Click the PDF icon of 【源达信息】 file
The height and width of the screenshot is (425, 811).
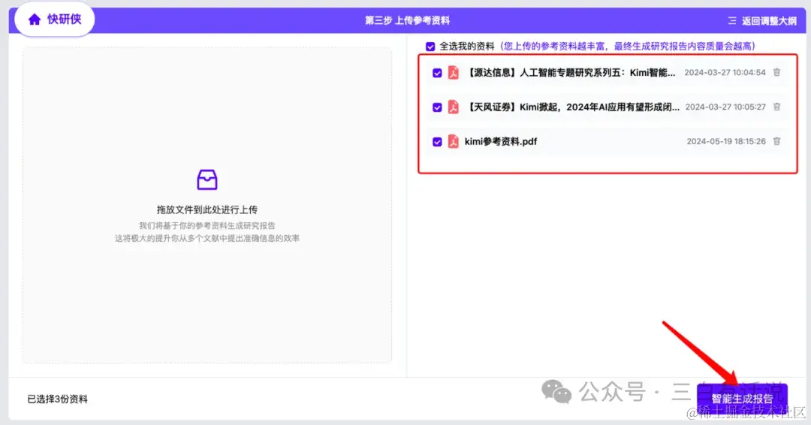(453, 72)
